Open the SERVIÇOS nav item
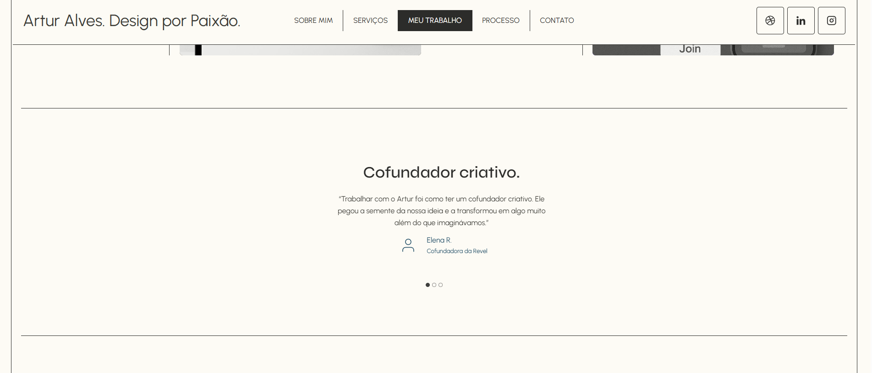Viewport: 872px width, 373px height. 370,21
